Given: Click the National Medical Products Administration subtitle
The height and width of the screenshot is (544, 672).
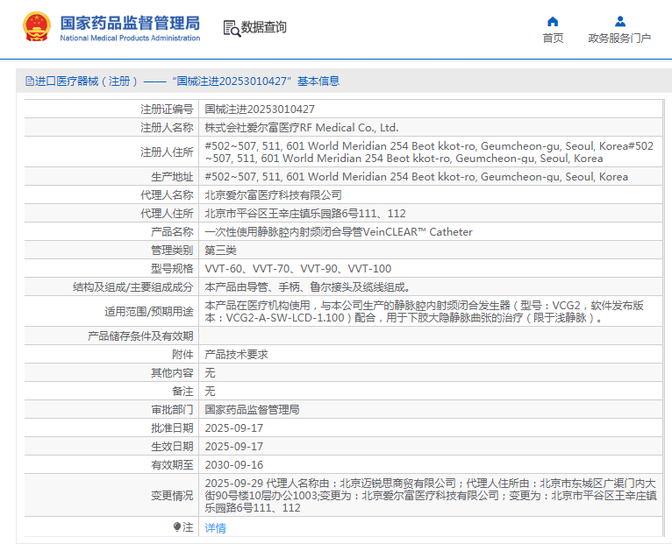Looking at the screenshot, I should 130,39.
